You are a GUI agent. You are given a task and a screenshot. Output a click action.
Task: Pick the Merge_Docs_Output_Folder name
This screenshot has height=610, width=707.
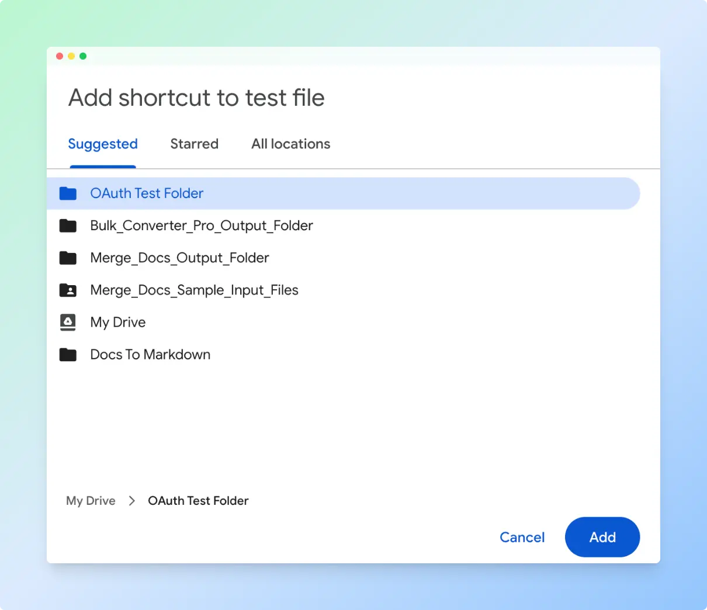click(179, 258)
